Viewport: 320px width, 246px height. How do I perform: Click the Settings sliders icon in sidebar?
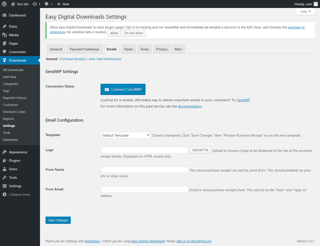[4, 186]
